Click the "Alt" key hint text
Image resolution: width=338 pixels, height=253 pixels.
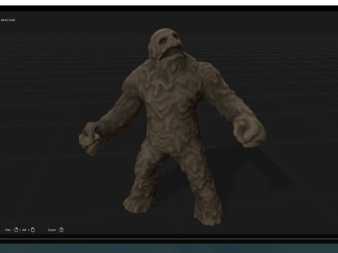(x=25, y=230)
